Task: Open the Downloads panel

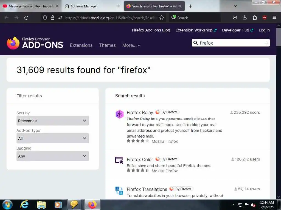Action: pyautogui.click(x=245, y=17)
